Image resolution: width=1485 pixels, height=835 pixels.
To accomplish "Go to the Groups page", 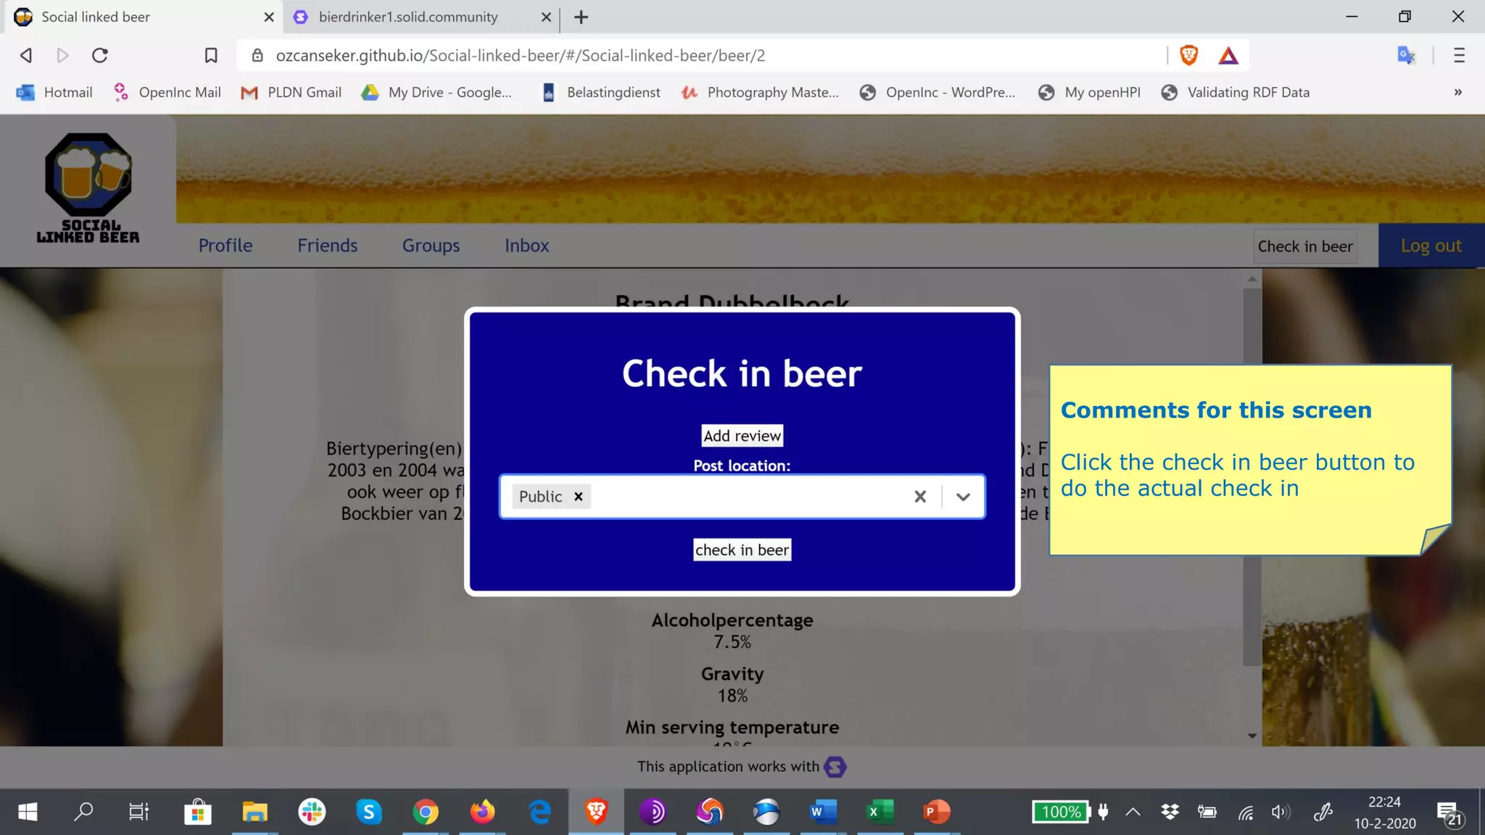I will [431, 246].
